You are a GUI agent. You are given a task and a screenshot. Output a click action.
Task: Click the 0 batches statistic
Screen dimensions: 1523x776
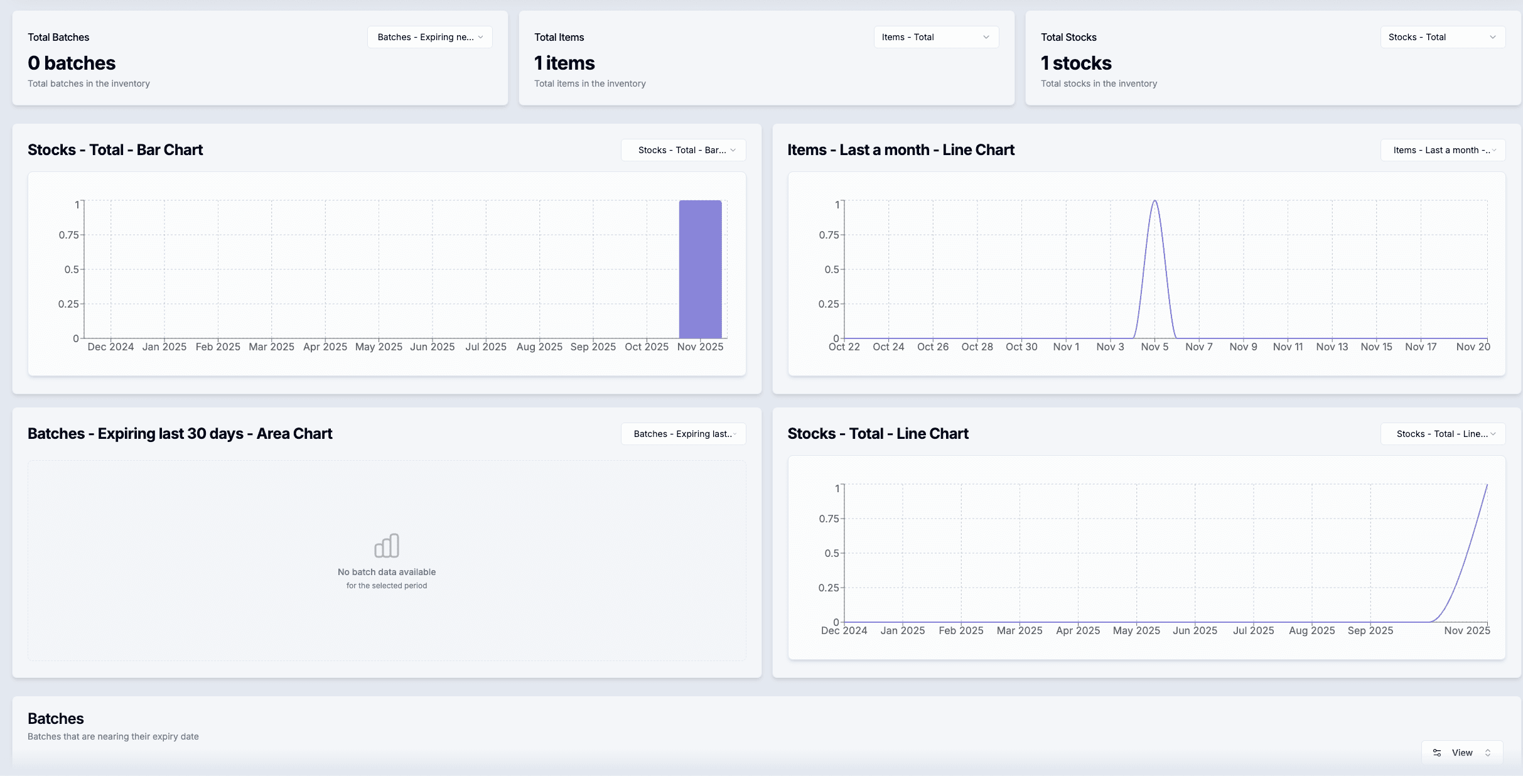pos(72,63)
